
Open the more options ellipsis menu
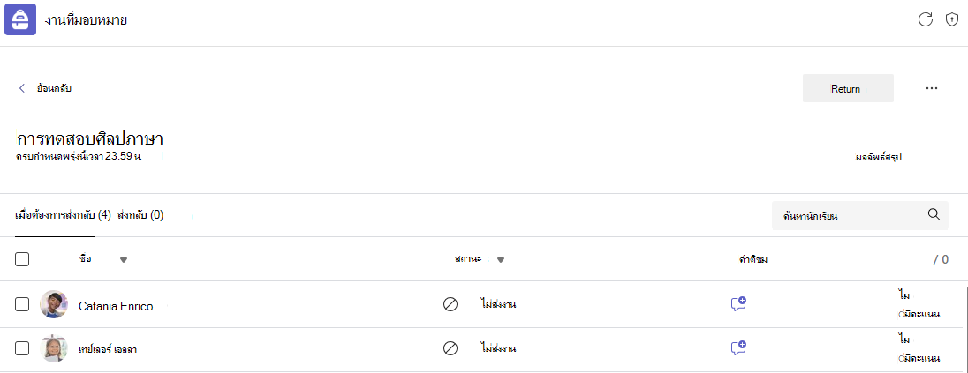coord(932,88)
